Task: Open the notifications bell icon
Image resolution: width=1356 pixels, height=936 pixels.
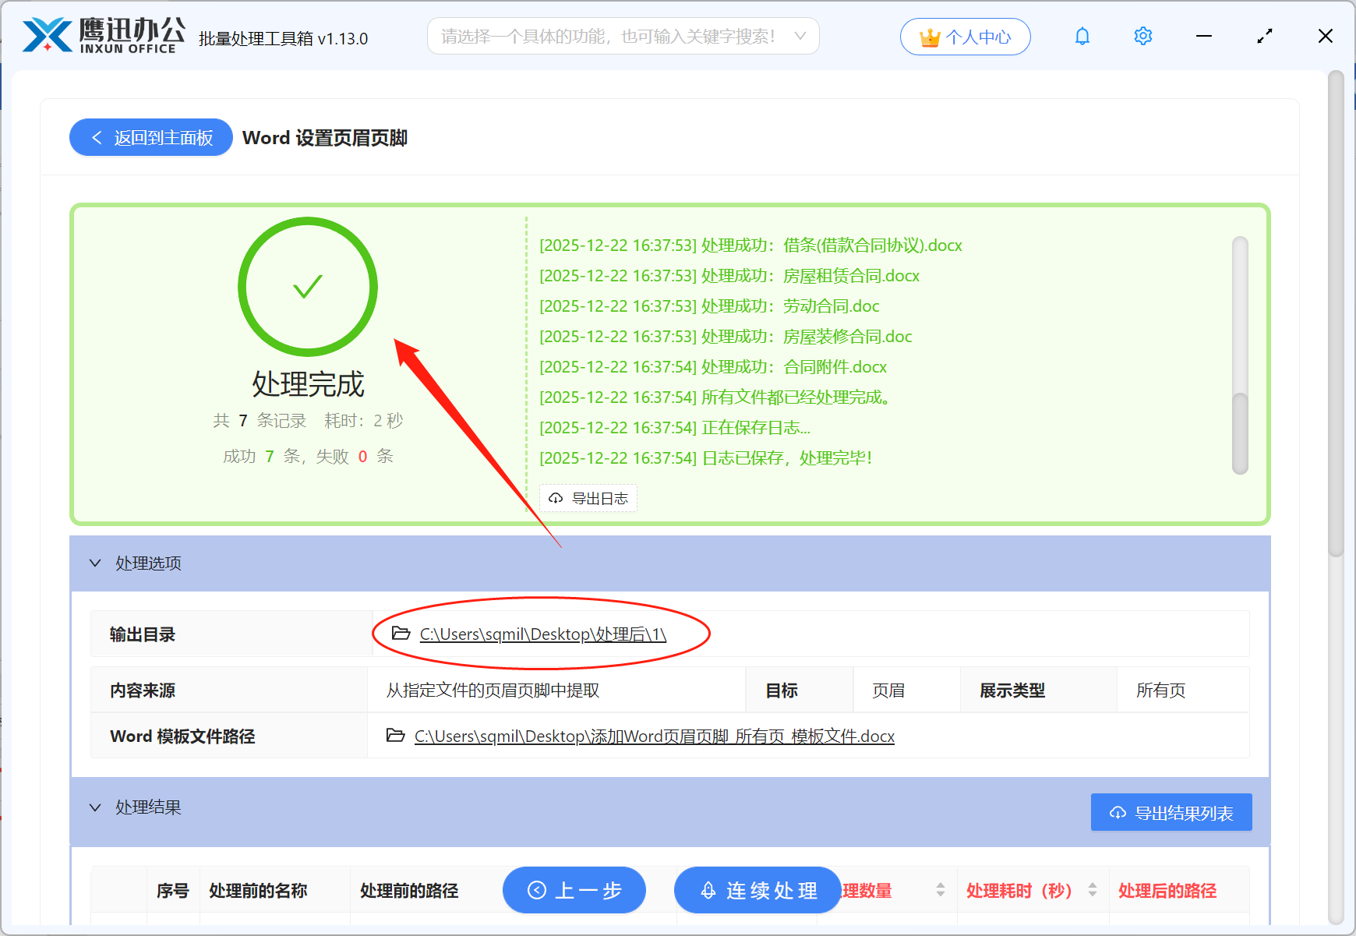Action: tap(1082, 36)
